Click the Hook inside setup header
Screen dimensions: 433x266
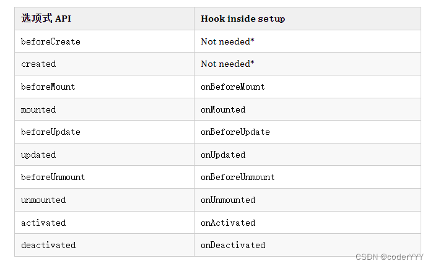[243, 19]
